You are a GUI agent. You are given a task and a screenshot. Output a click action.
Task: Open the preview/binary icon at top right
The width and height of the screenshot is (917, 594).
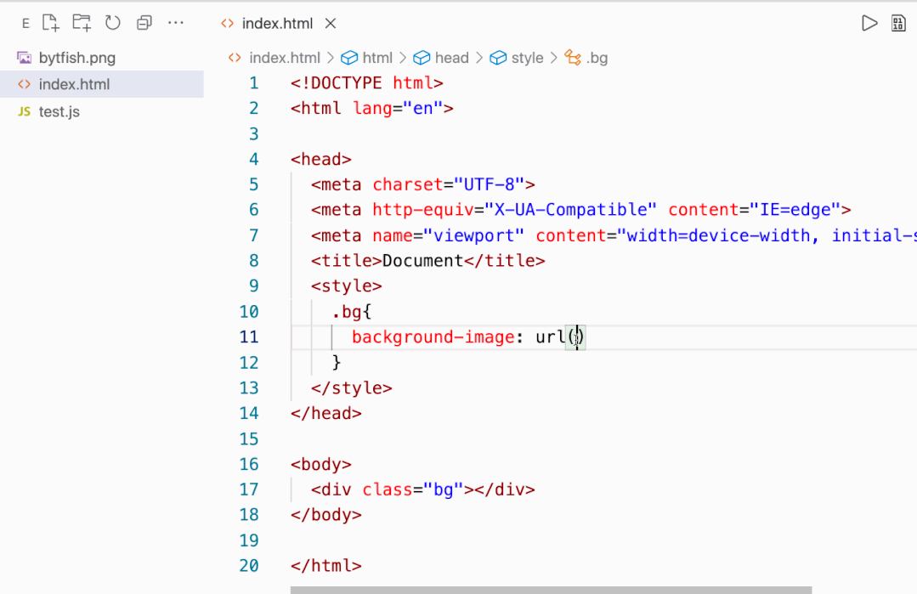click(898, 24)
